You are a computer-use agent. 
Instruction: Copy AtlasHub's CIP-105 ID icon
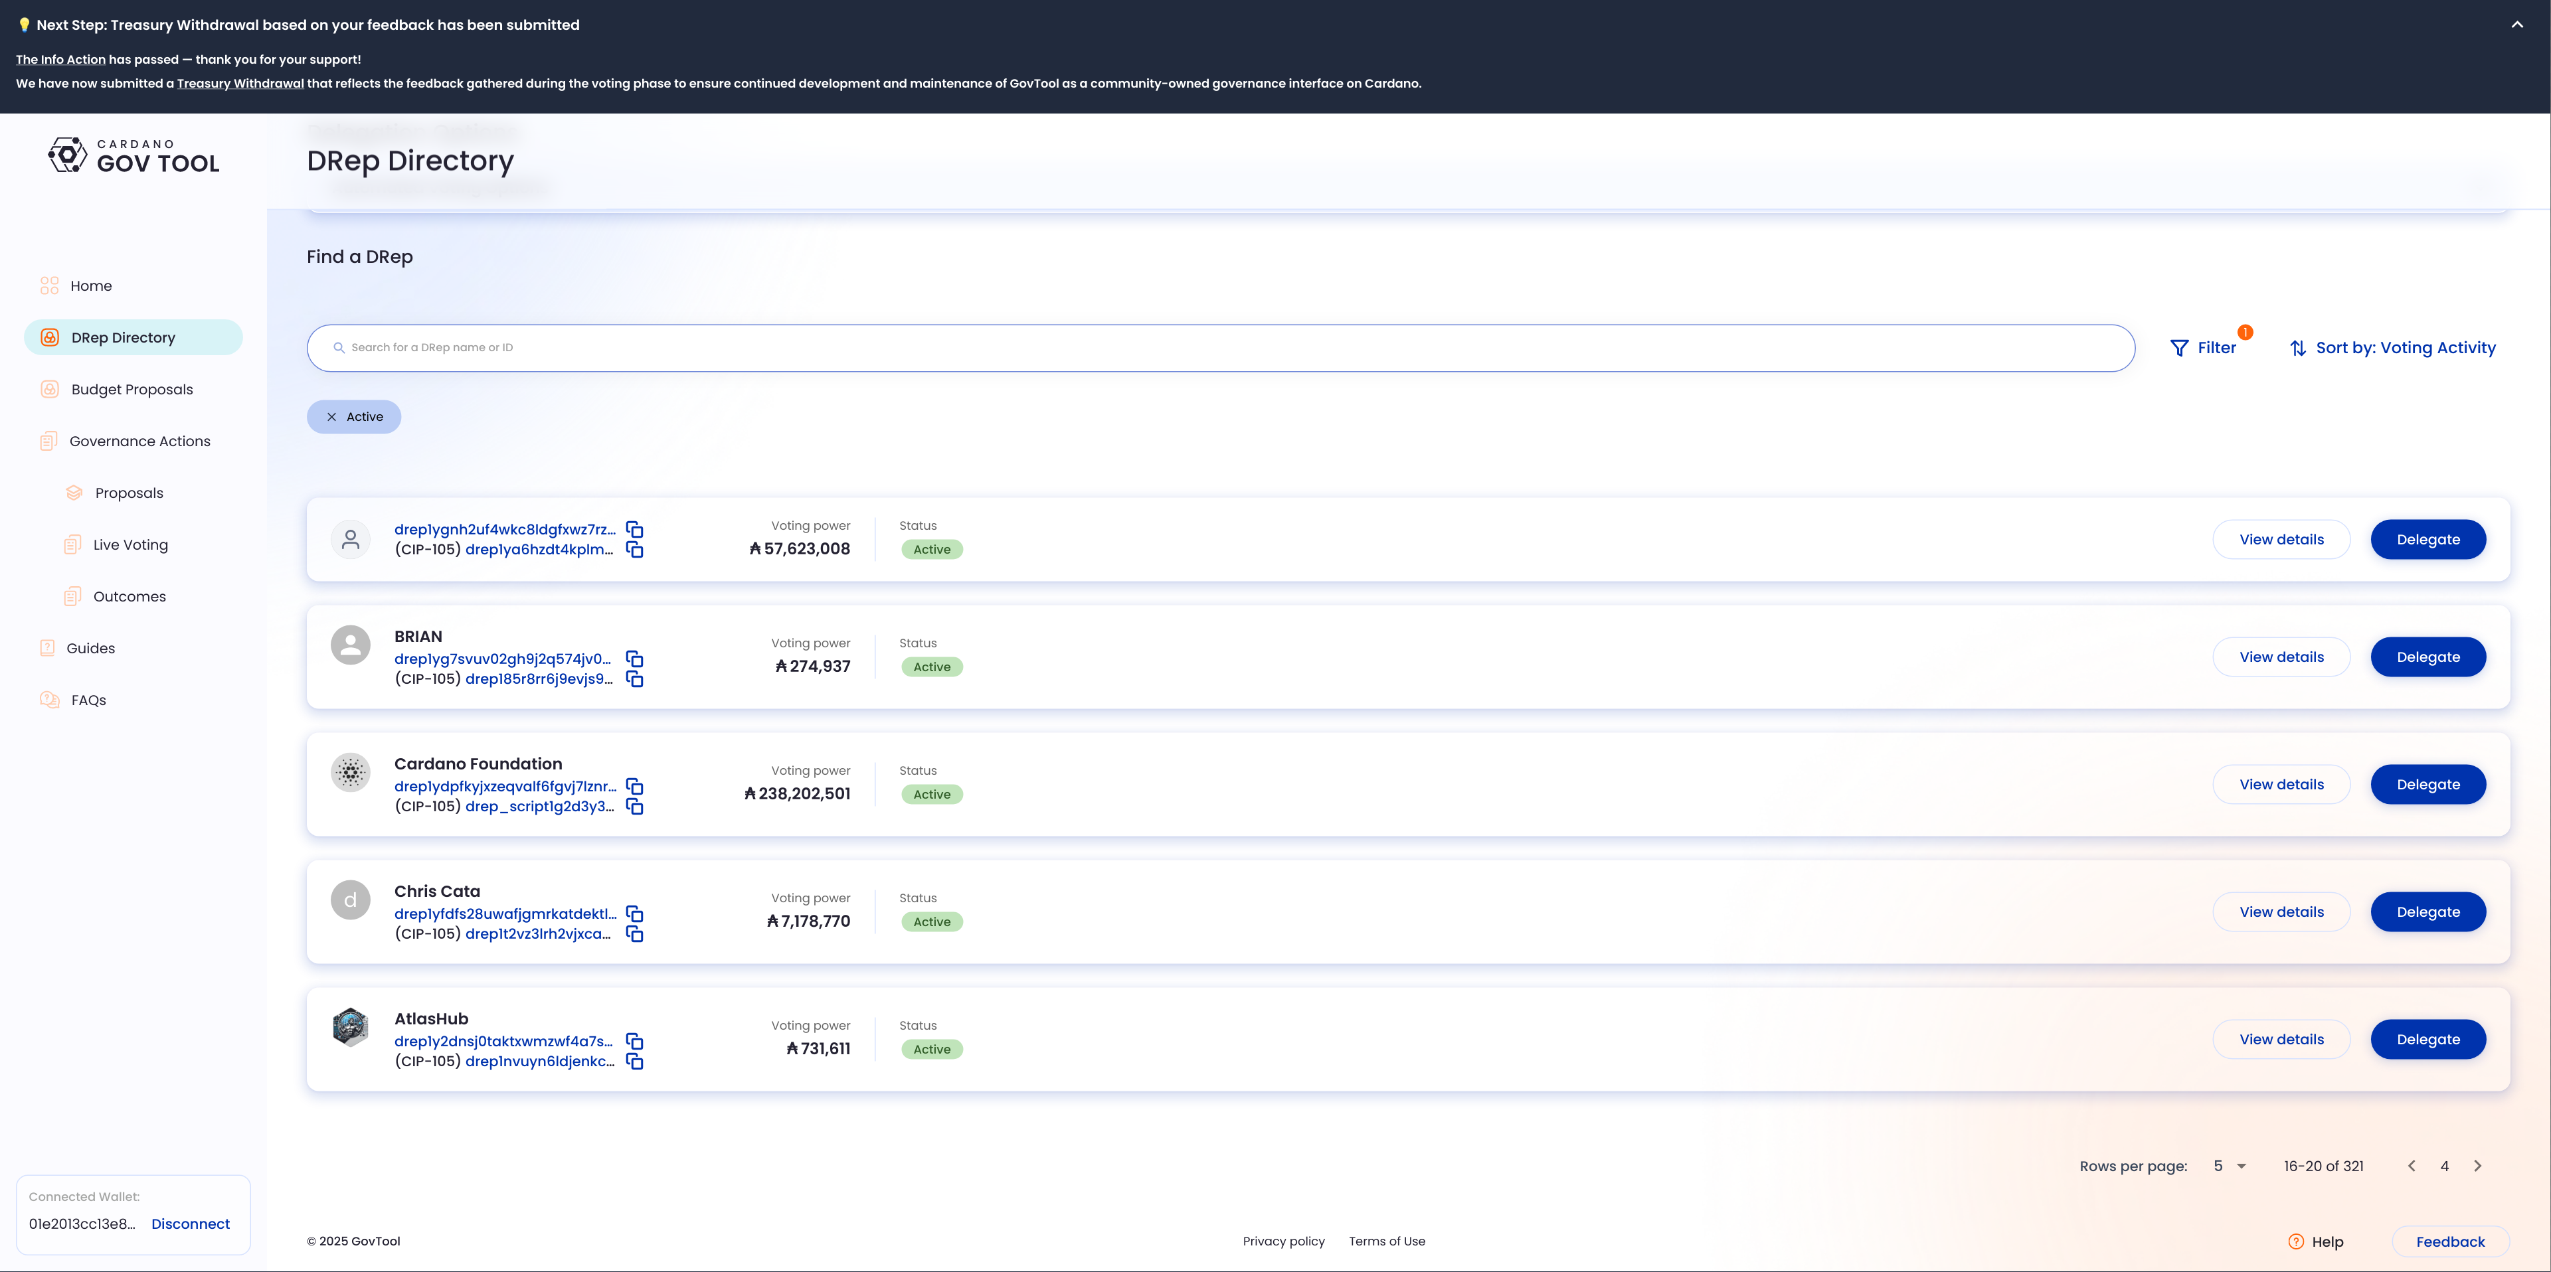coord(635,1062)
